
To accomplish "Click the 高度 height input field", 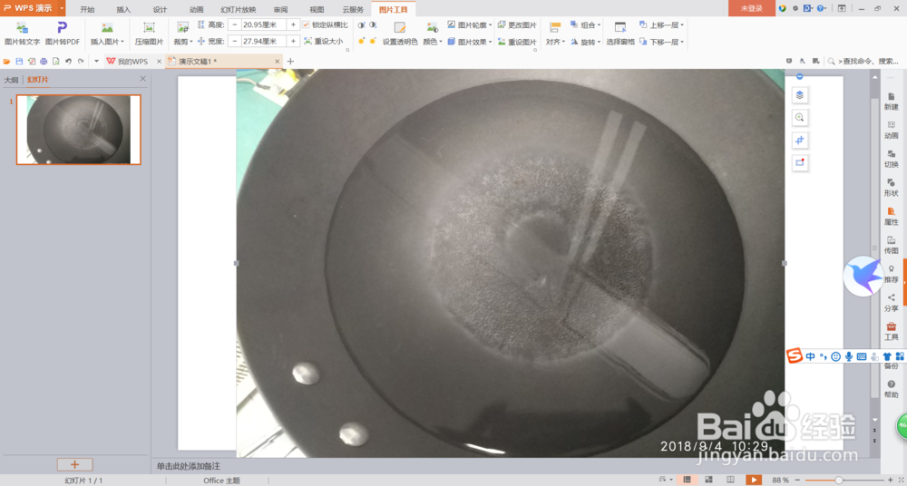I will tap(264, 24).
